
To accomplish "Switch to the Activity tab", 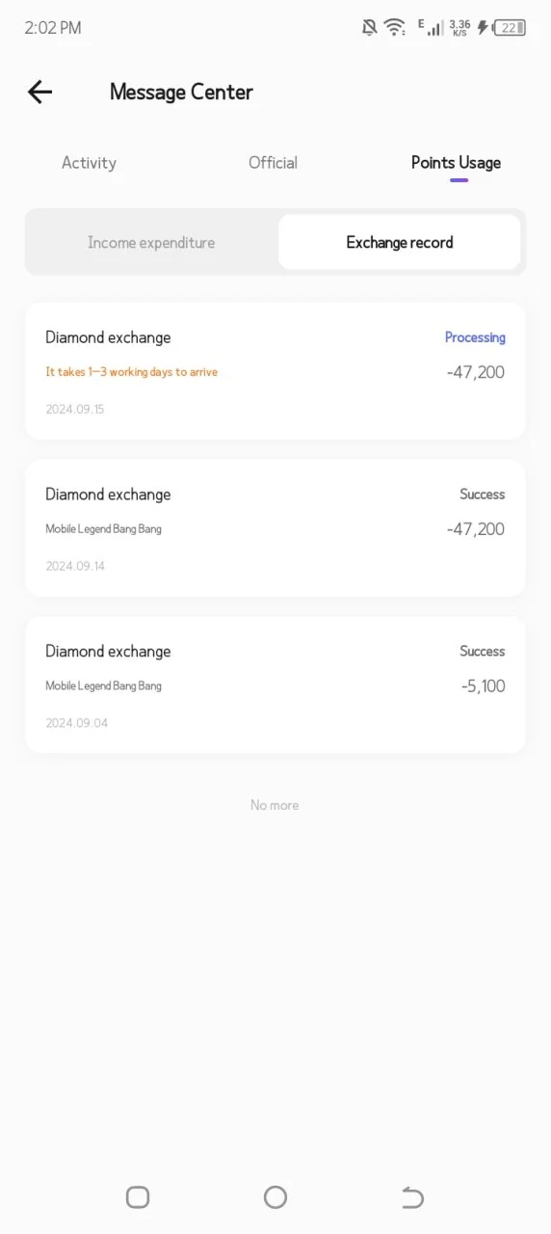I will point(89,163).
